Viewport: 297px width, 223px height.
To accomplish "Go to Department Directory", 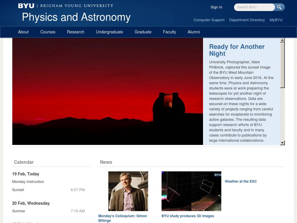I will click(x=247, y=20).
